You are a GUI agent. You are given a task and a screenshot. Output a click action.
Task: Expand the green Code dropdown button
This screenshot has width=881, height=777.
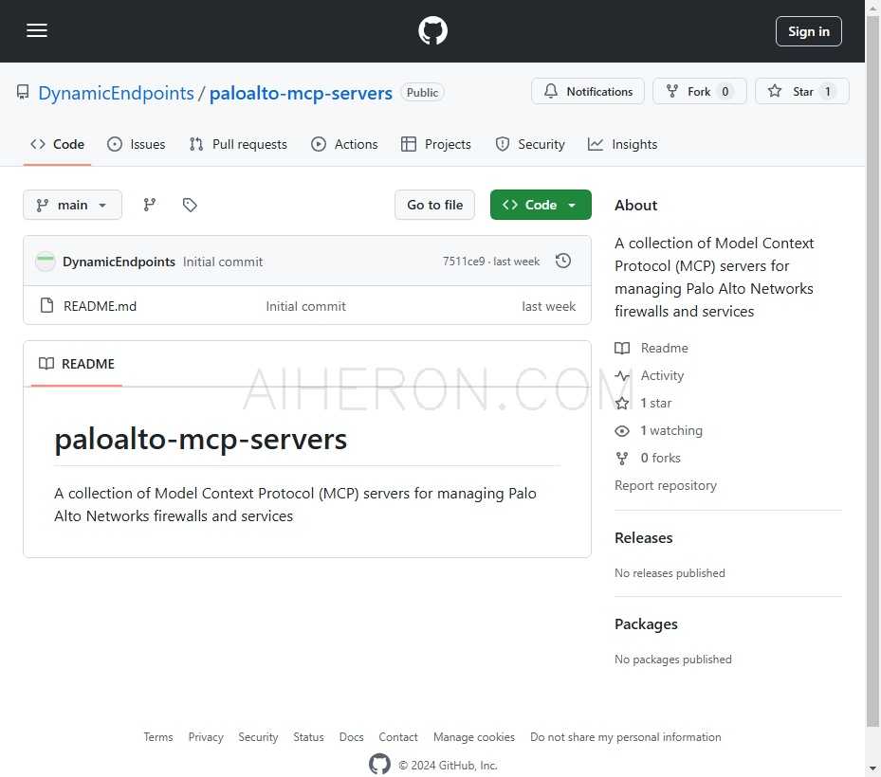click(541, 205)
